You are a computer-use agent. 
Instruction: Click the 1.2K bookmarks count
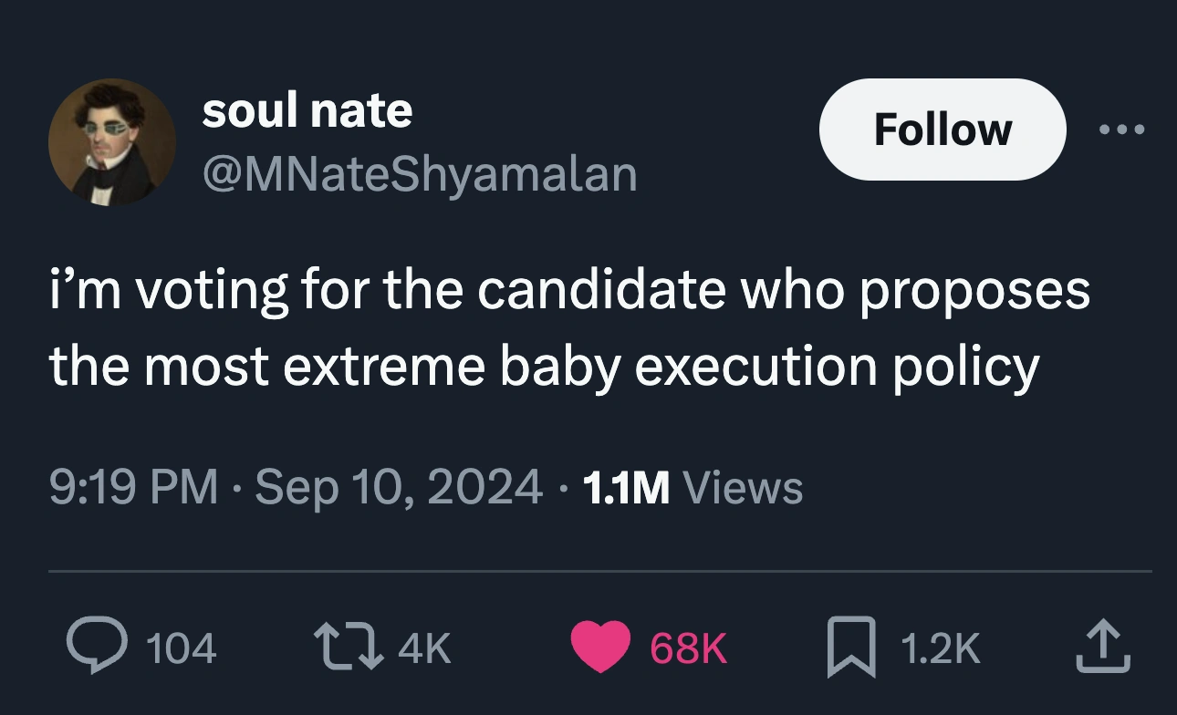coord(940,648)
